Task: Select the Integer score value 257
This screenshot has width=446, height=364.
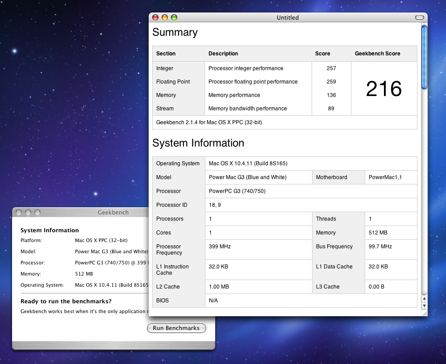Action: [331, 68]
